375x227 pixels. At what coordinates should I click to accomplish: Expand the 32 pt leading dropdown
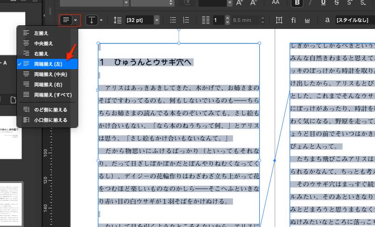156,20
